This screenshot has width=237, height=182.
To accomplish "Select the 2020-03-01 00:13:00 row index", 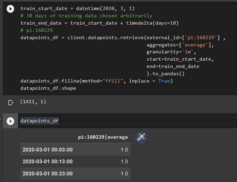I will pyautogui.click(x=47, y=162).
